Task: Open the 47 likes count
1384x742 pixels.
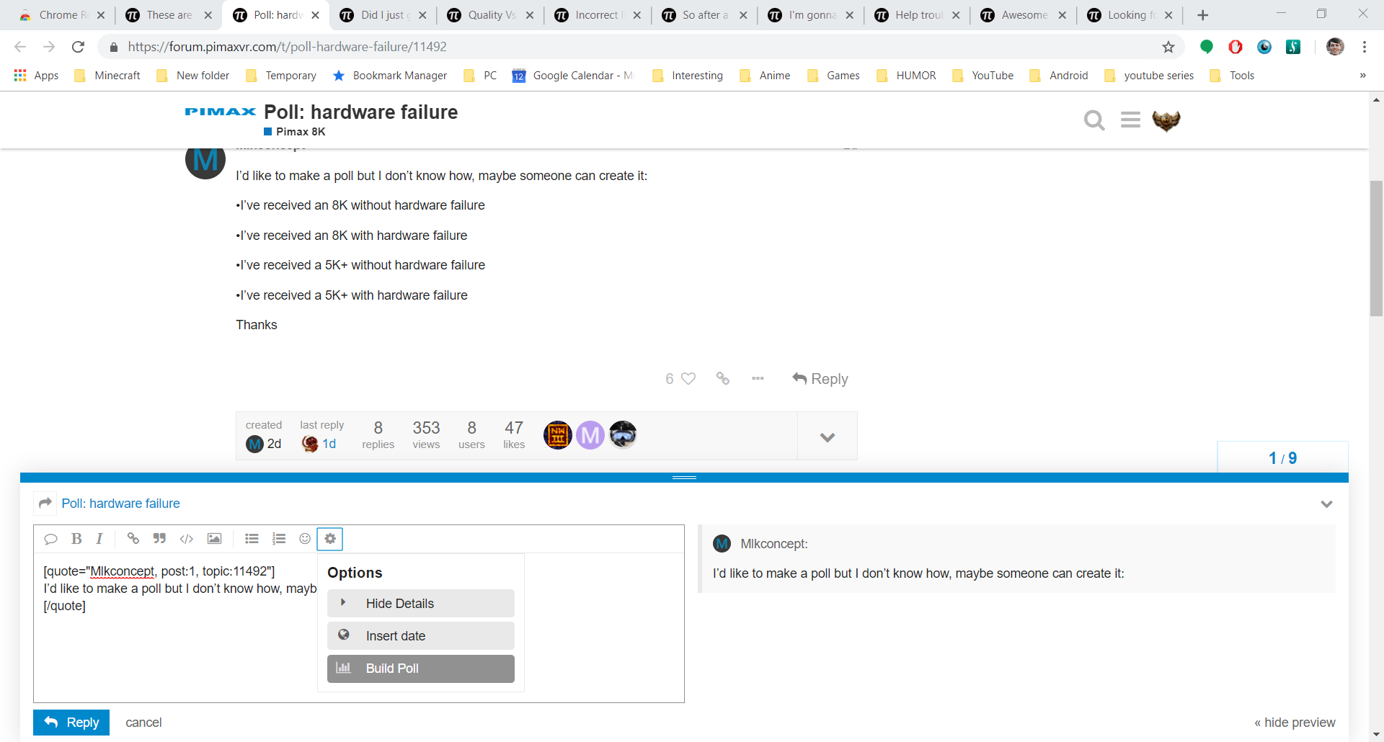Action: [514, 435]
